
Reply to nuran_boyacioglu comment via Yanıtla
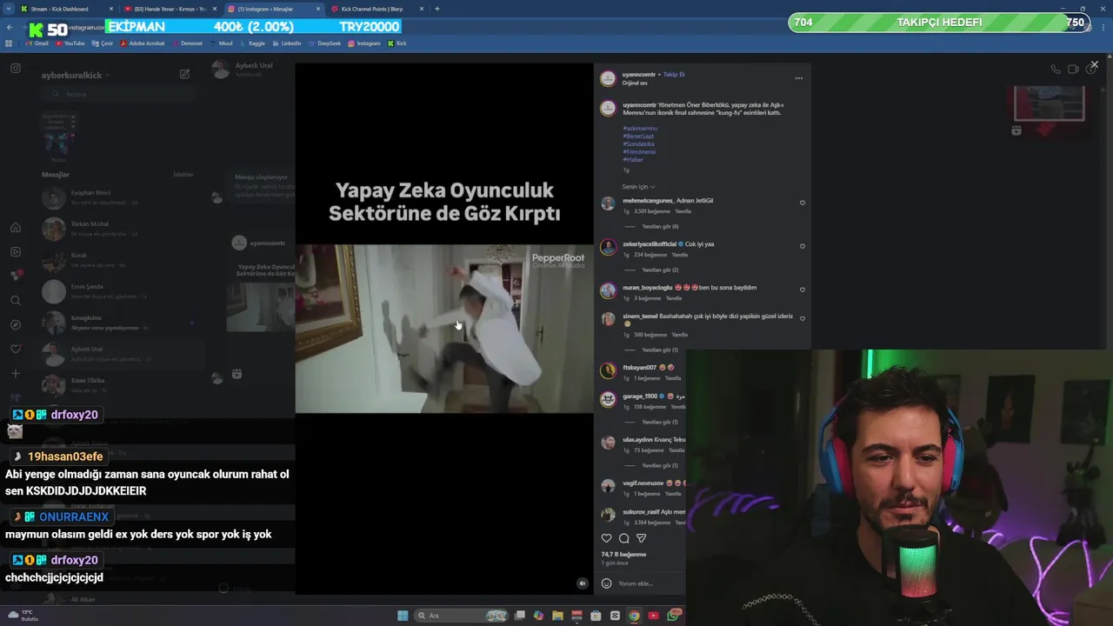674,298
